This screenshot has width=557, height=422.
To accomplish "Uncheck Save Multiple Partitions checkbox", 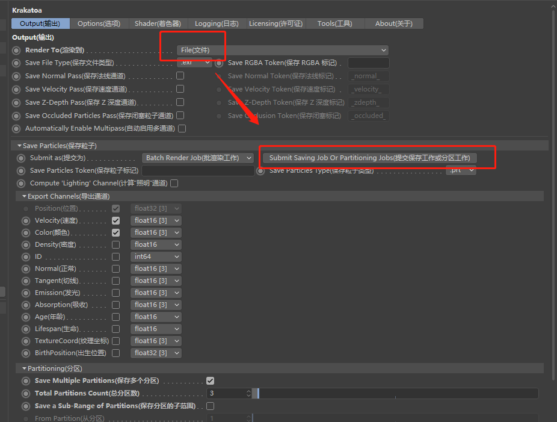I will pyautogui.click(x=211, y=381).
